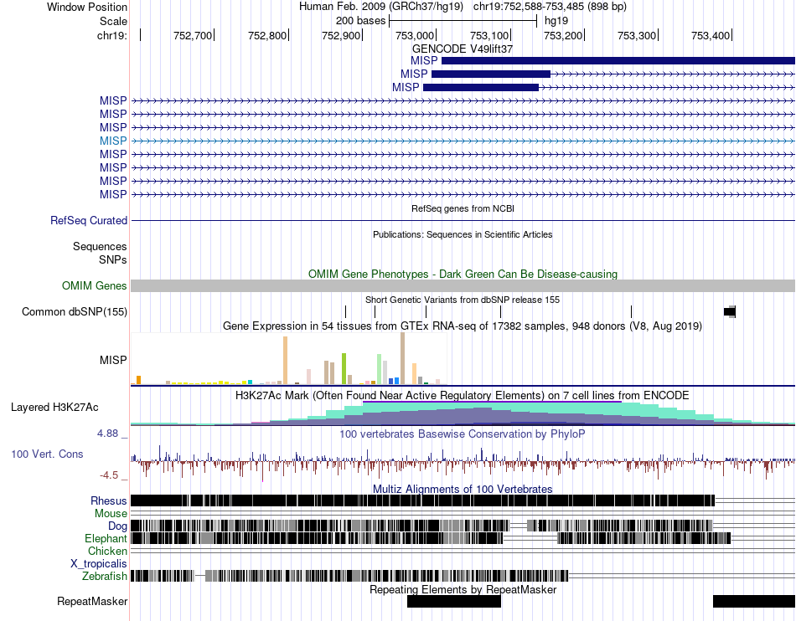Click the RepeatMasker block at the right edge
Screen dimensions: 796x621
(x=754, y=602)
